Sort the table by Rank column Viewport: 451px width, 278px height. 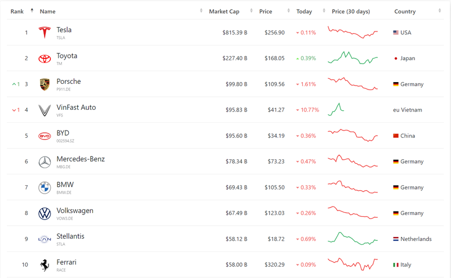coord(17,11)
